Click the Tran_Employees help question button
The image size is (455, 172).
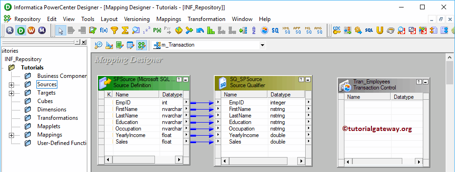coord(419,82)
